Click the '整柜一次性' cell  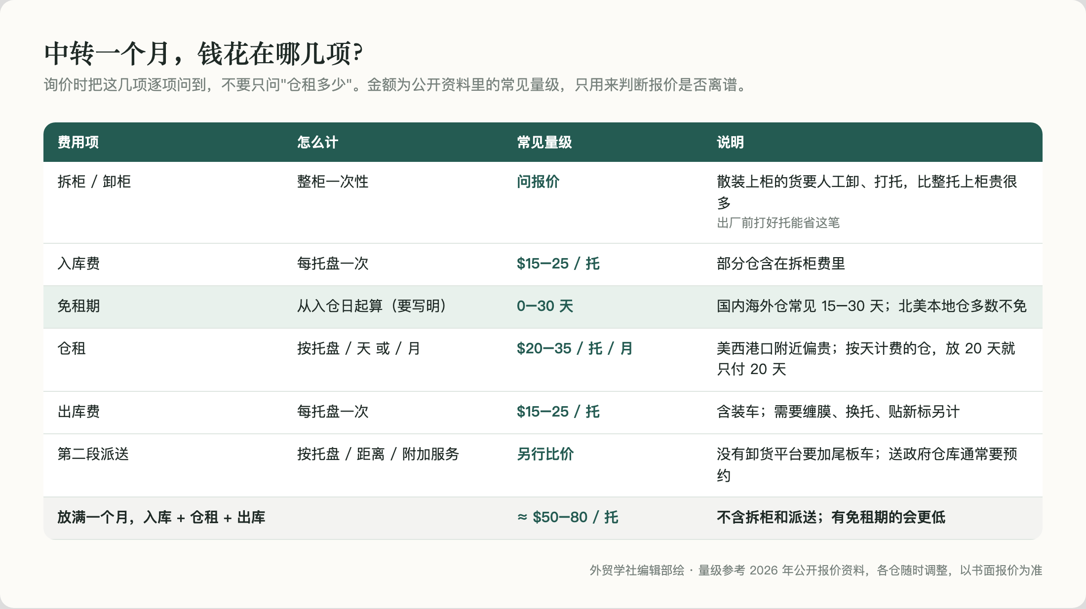click(333, 182)
